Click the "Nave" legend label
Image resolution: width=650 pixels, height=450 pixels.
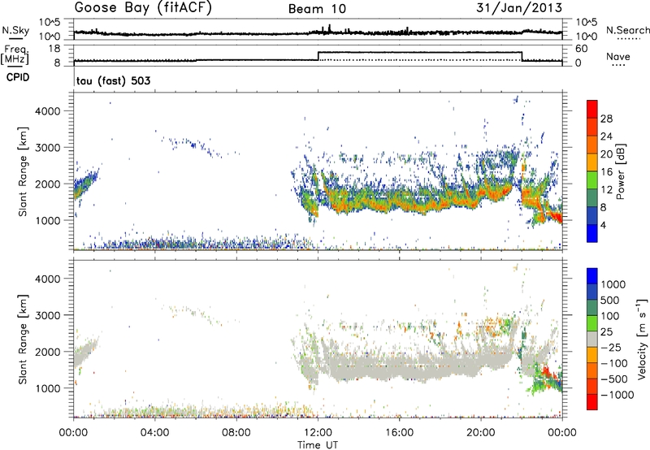click(618, 56)
